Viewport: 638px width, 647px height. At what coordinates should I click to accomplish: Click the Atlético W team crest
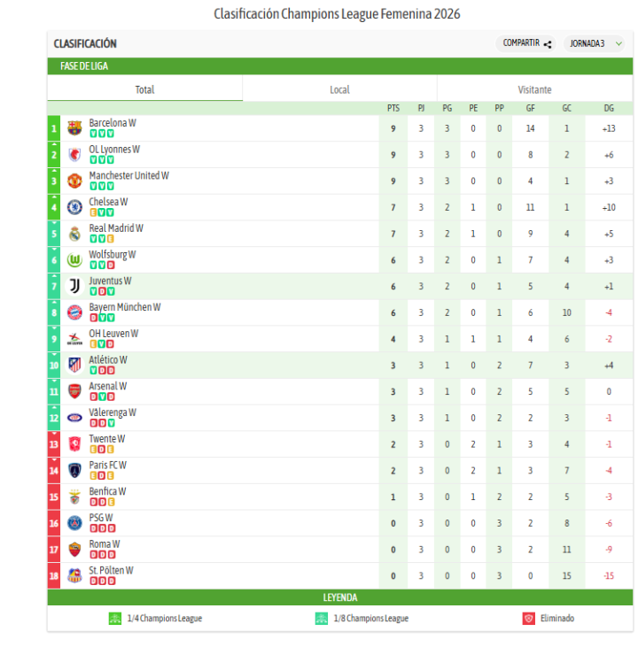[x=74, y=365]
